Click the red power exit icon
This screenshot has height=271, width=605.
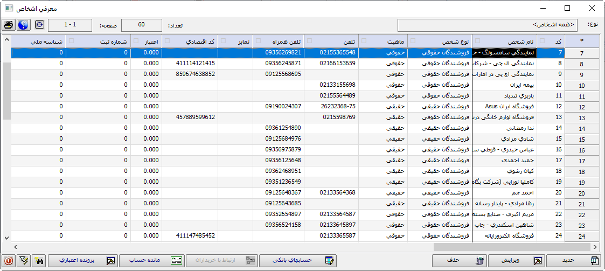pyautogui.click(x=9, y=260)
